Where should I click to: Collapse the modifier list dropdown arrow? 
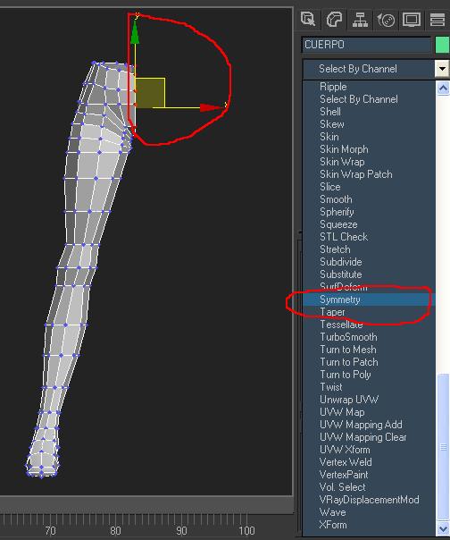(x=442, y=69)
